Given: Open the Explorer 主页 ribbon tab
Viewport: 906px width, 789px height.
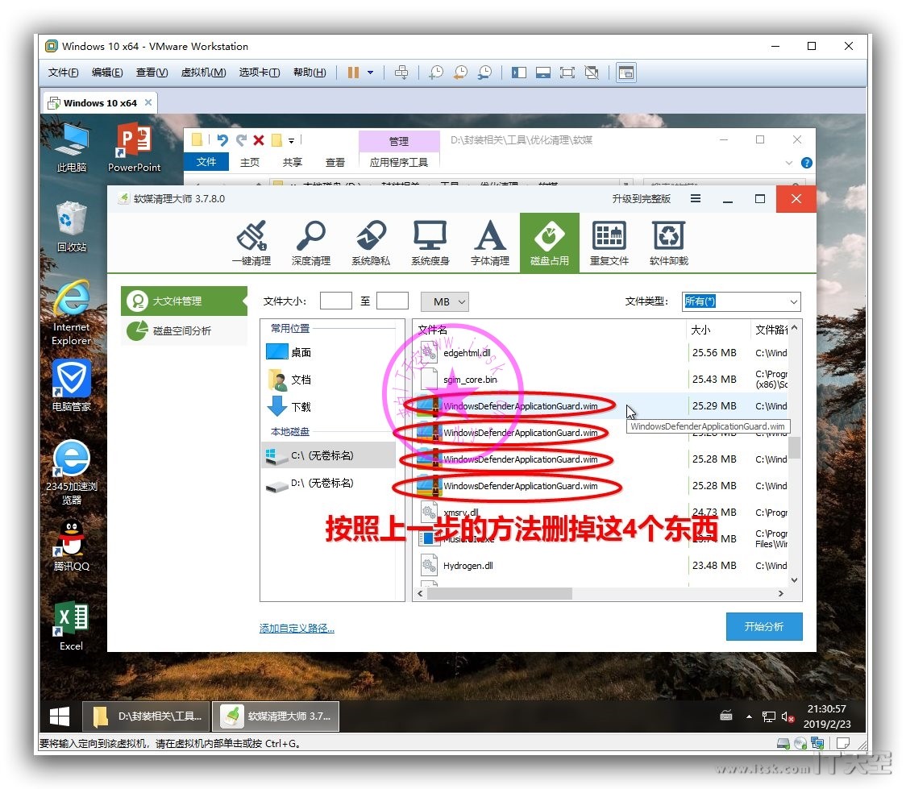Looking at the screenshot, I should pos(250,162).
